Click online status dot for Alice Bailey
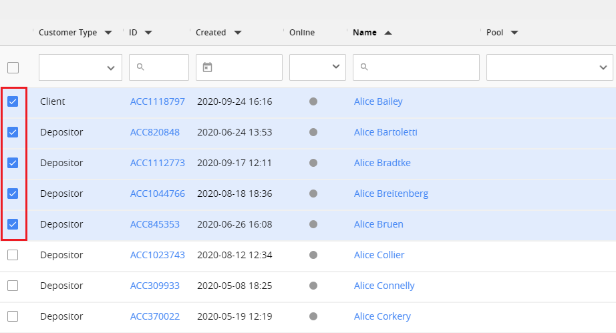 [x=313, y=101]
